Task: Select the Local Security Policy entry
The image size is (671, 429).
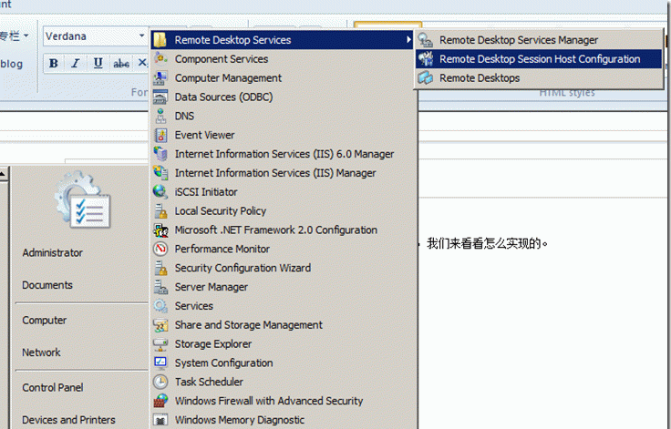Action: [x=220, y=211]
